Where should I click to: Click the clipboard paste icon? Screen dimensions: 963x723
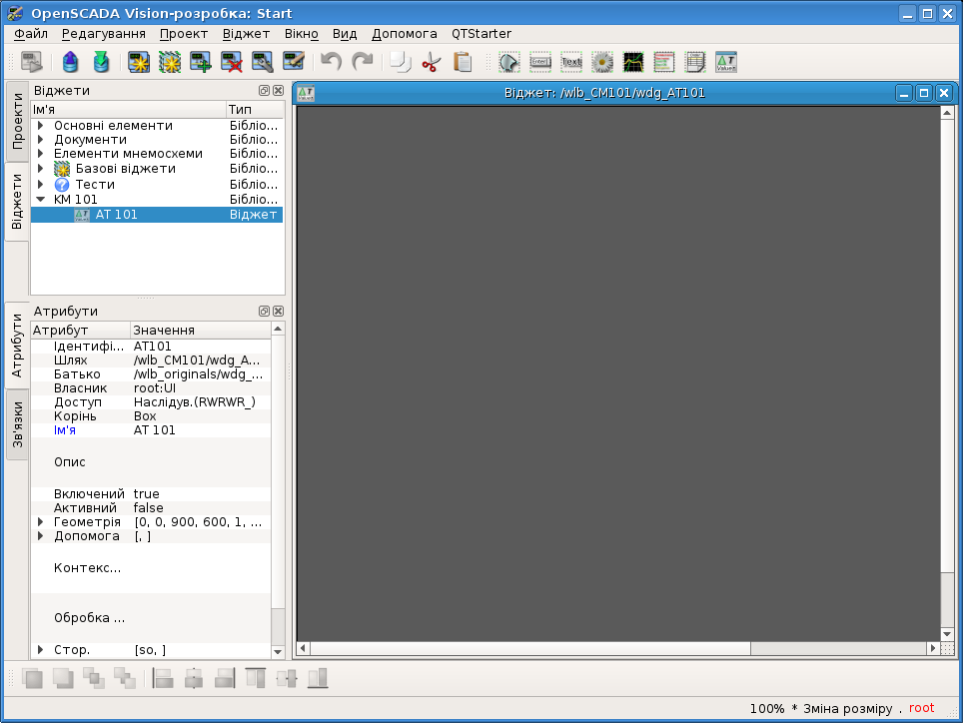[463, 62]
